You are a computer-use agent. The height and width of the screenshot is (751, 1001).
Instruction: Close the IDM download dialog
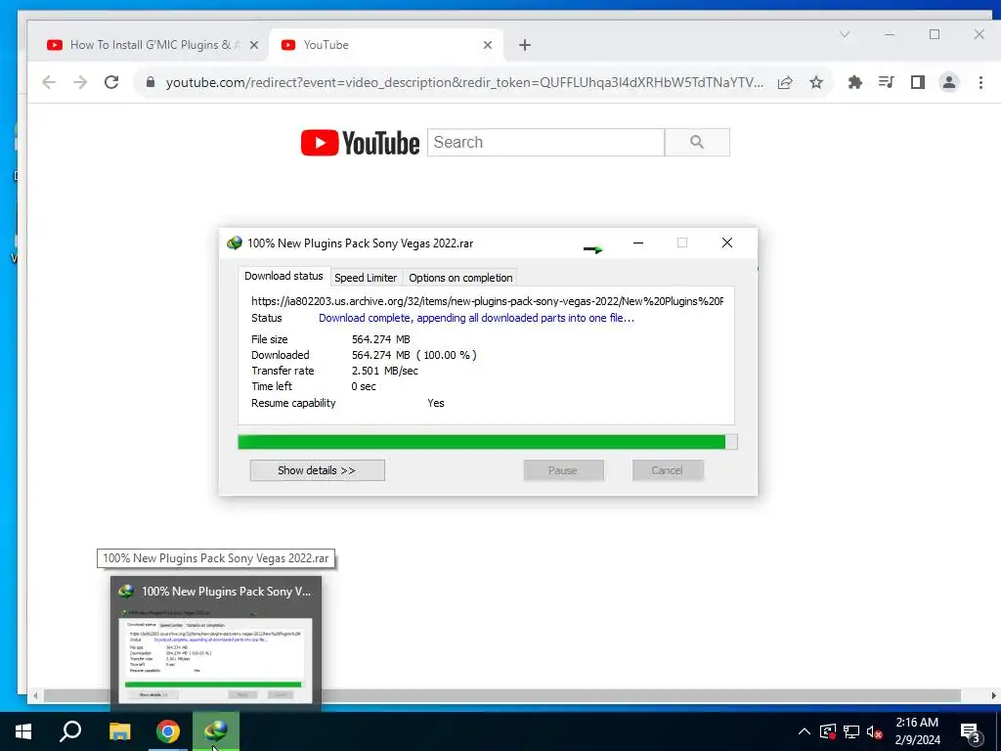click(727, 243)
